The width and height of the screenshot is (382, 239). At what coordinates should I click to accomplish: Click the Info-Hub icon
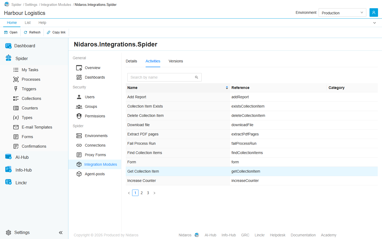[x=8, y=169]
